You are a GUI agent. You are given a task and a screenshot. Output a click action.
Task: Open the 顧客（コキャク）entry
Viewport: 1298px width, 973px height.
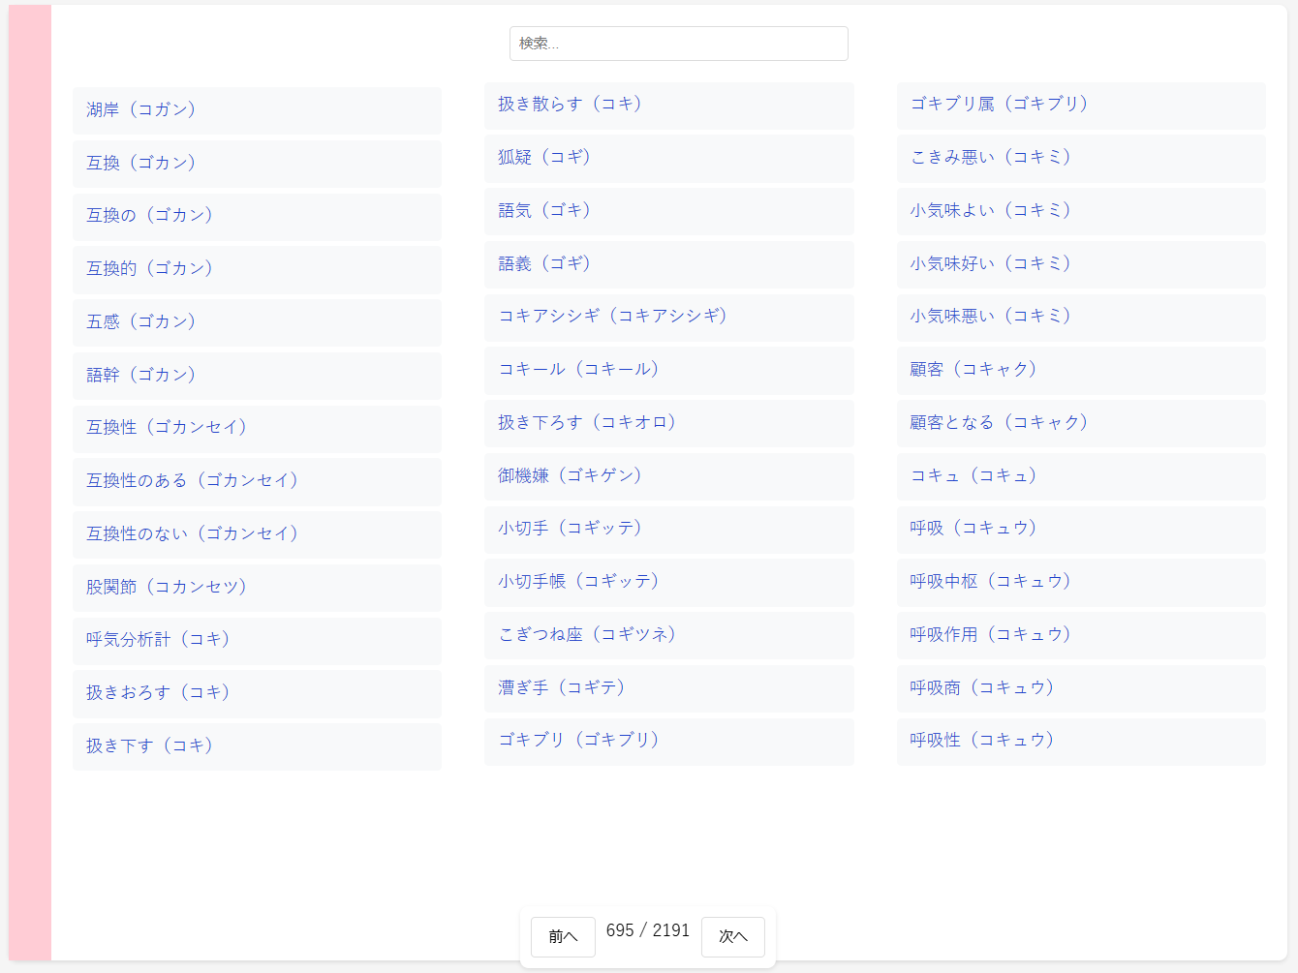[x=1081, y=370]
